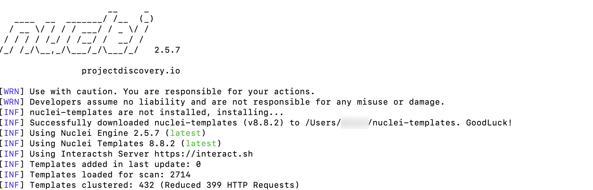
Task: Click the second WRN tag about liability
Action: [12, 102]
